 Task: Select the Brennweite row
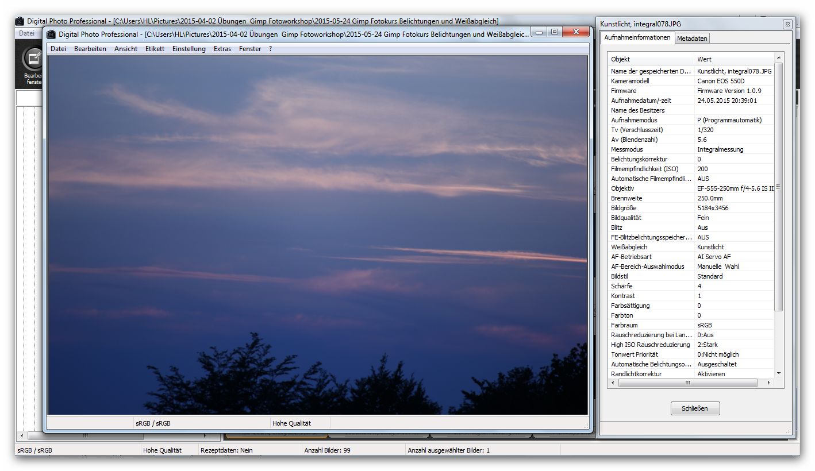(691, 198)
